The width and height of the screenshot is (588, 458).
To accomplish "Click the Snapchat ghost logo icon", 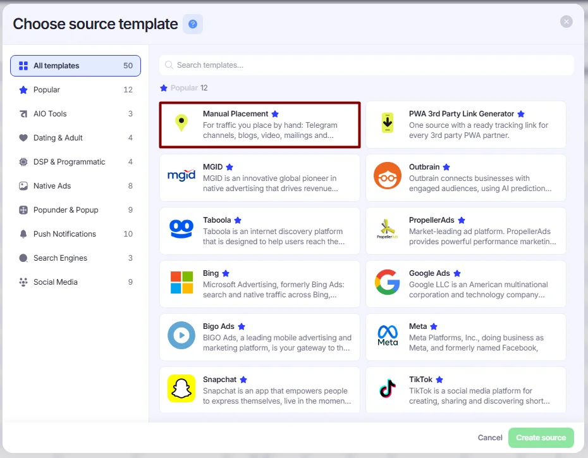I will pos(181,388).
